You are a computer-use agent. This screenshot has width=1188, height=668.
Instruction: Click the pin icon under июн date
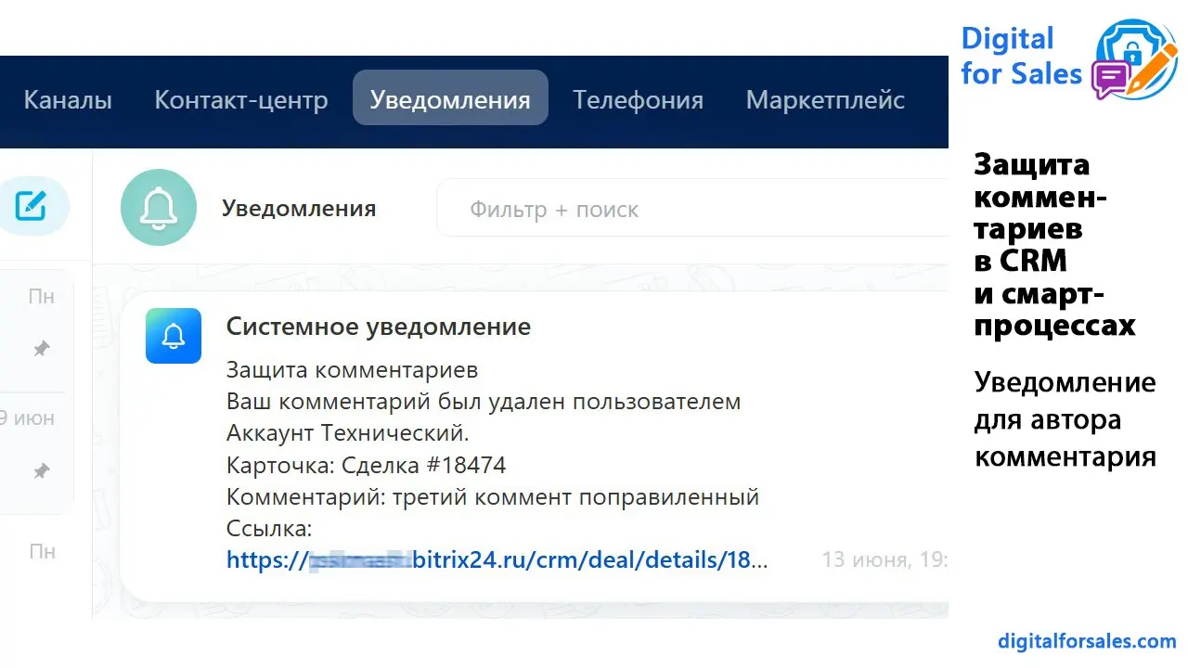(41, 471)
